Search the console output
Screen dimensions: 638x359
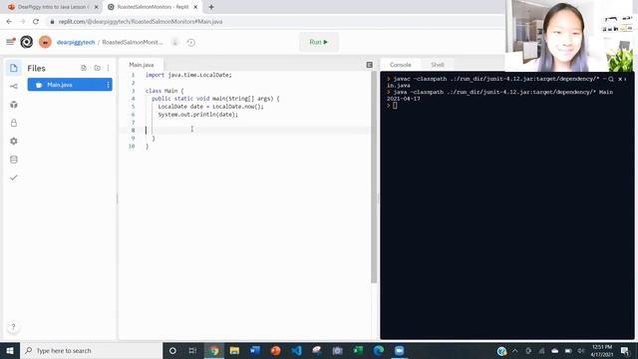coord(611,79)
